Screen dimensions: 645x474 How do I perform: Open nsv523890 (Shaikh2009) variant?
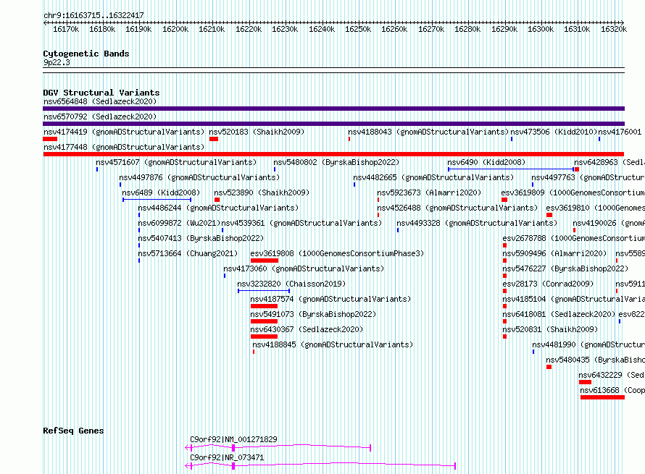(x=262, y=192)
